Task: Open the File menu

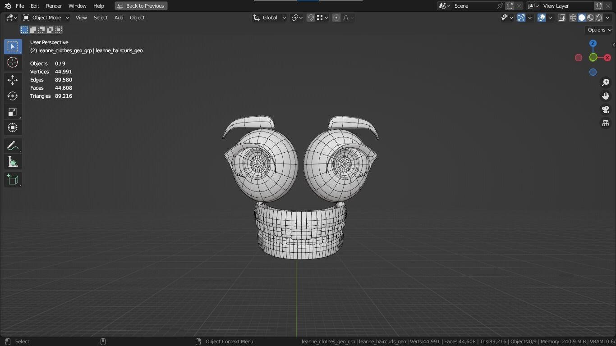Action: point(20,6)
